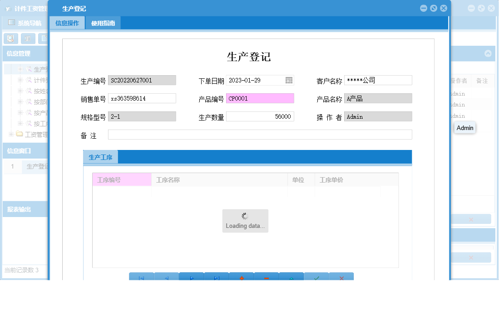499x333 pixels.
Task: Click the delete record minus icon
Action: (267, 277)
